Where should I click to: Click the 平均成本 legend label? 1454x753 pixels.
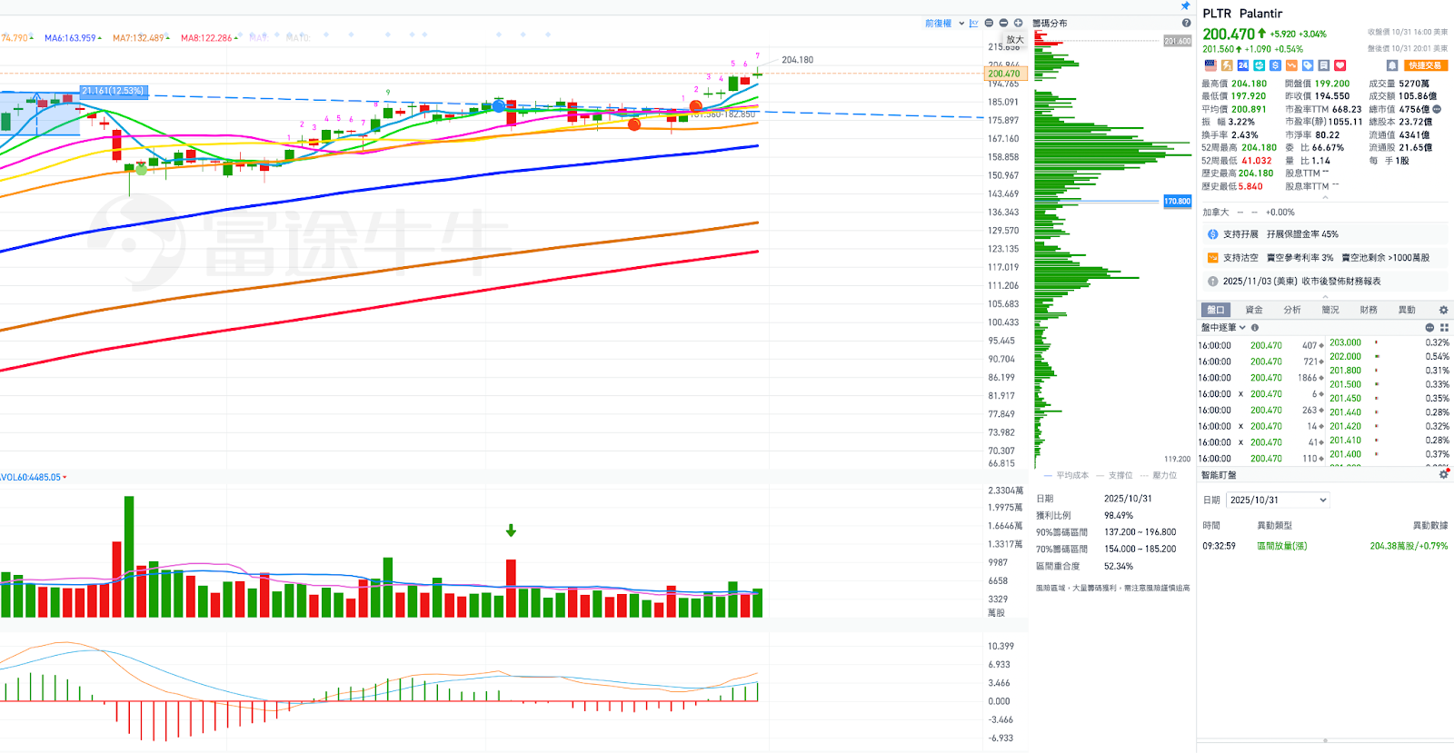1072,476
